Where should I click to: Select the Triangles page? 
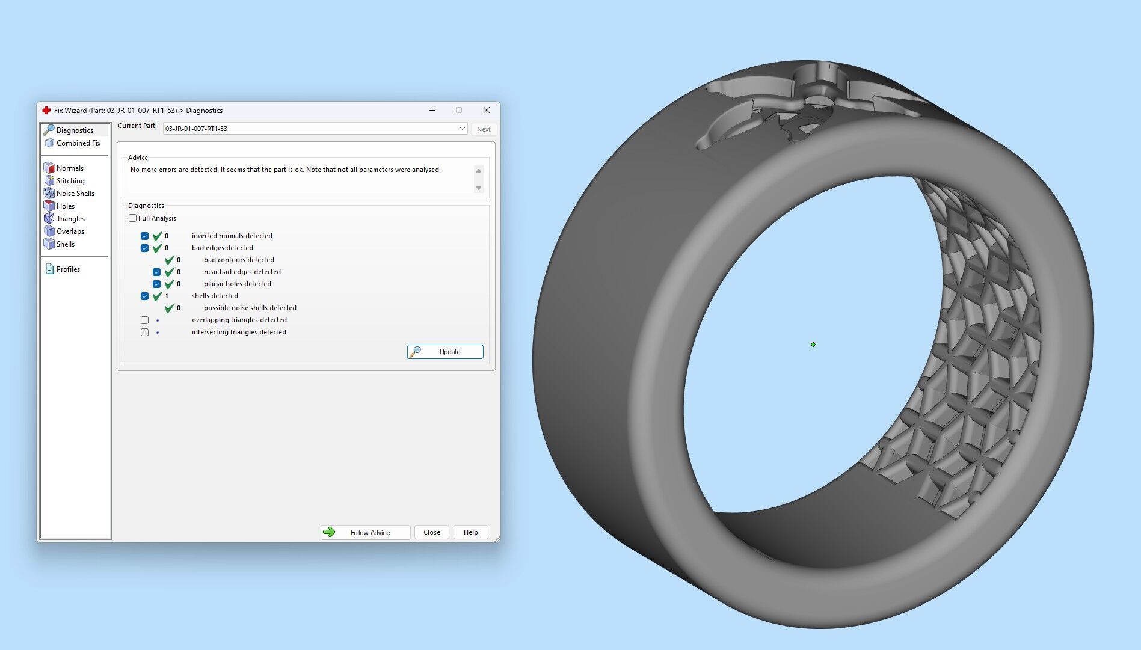pyautogui.click(x=70, y=219)
